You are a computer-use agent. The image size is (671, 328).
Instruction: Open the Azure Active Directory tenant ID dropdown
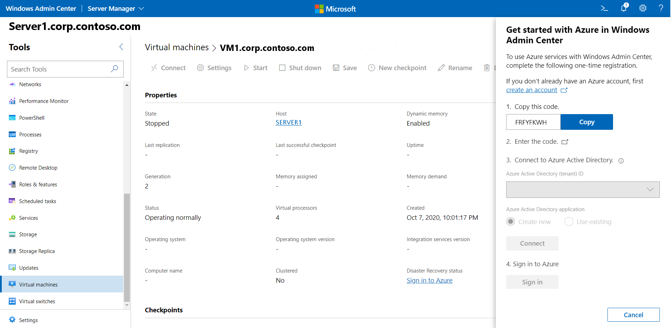point(650,189)
